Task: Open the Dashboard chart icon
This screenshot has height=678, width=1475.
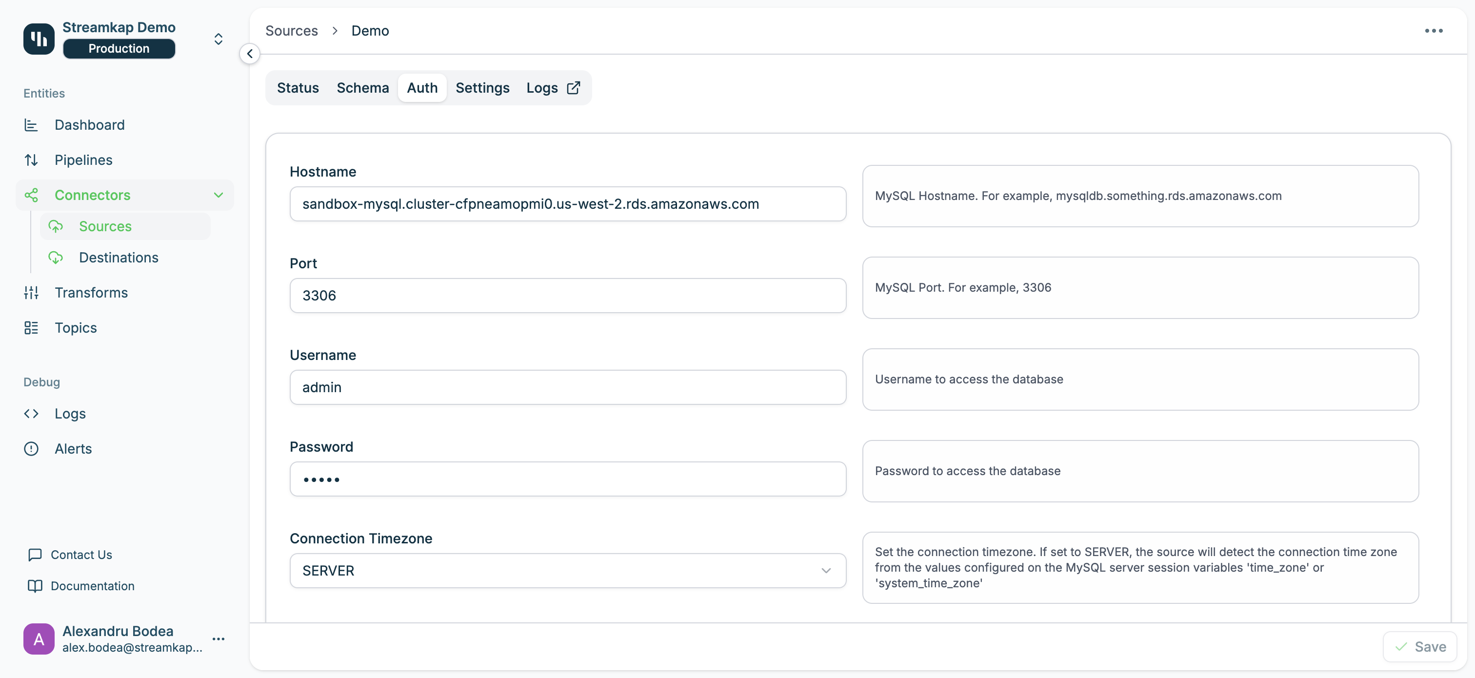Action: [31, 125]
